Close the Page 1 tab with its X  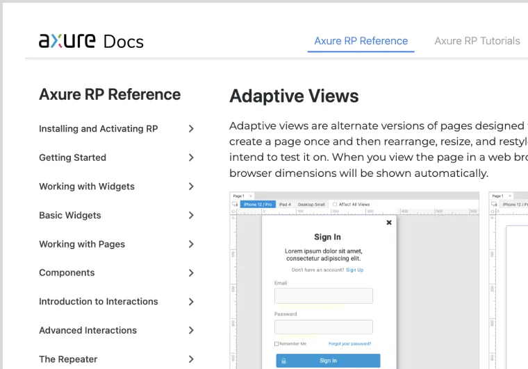pos(251,196)
